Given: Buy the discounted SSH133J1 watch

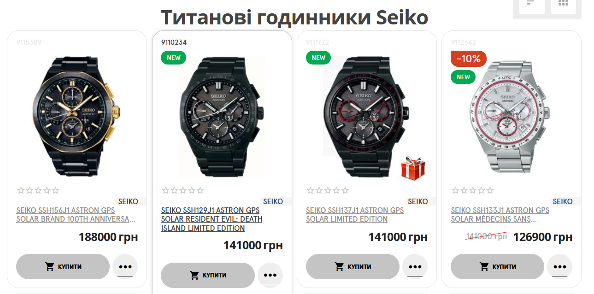Looking at the screenshot, I should point(497,266).
